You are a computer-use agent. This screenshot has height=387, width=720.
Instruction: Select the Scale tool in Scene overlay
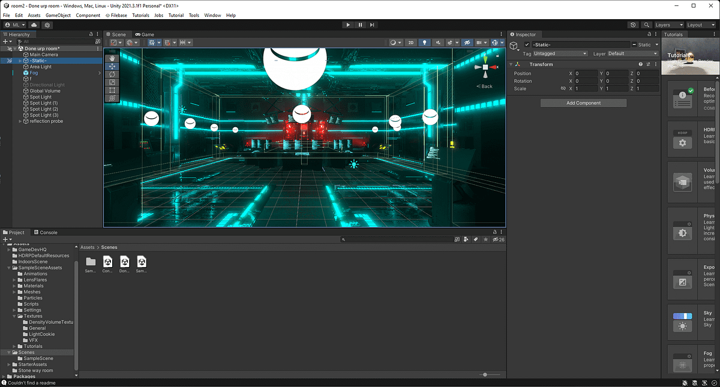click(x=112, y=82)
